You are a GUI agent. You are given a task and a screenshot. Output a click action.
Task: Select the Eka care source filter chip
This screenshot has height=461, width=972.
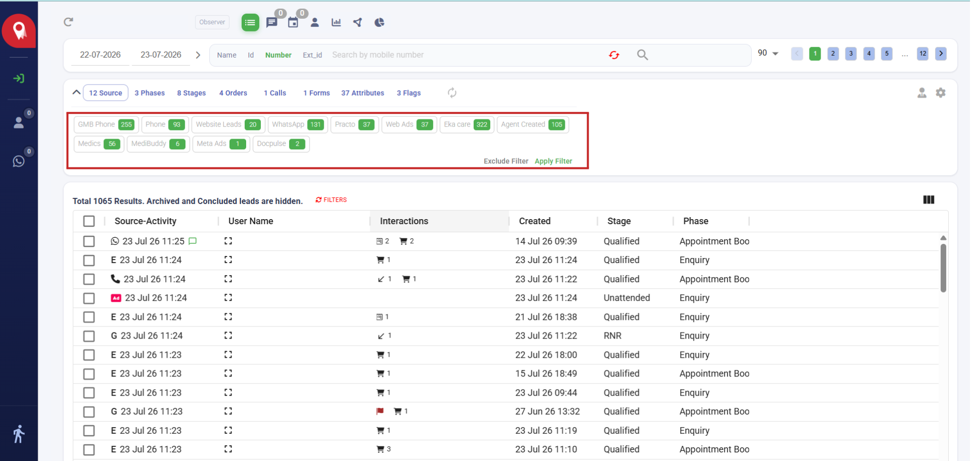pyautogui.click(x=466, y=124)
